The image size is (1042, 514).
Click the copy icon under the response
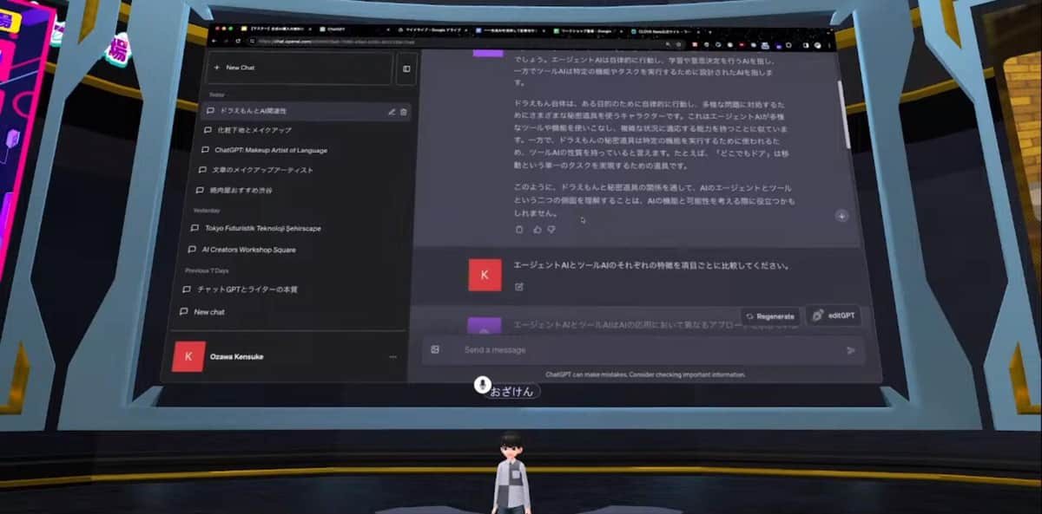coord(519,230)
